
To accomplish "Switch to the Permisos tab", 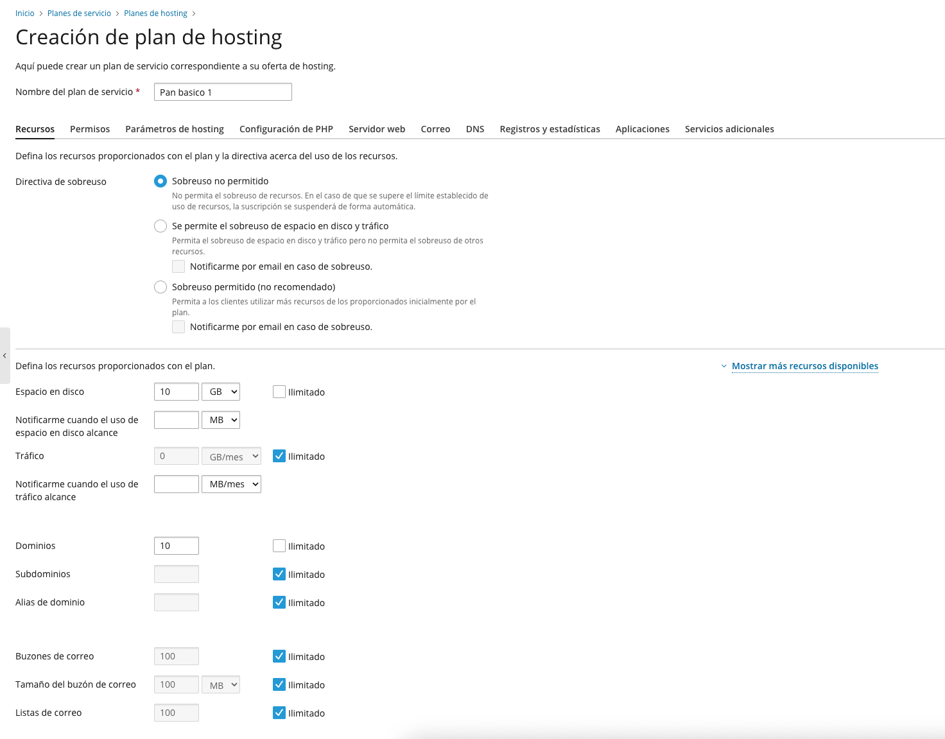I will [90, 129].
